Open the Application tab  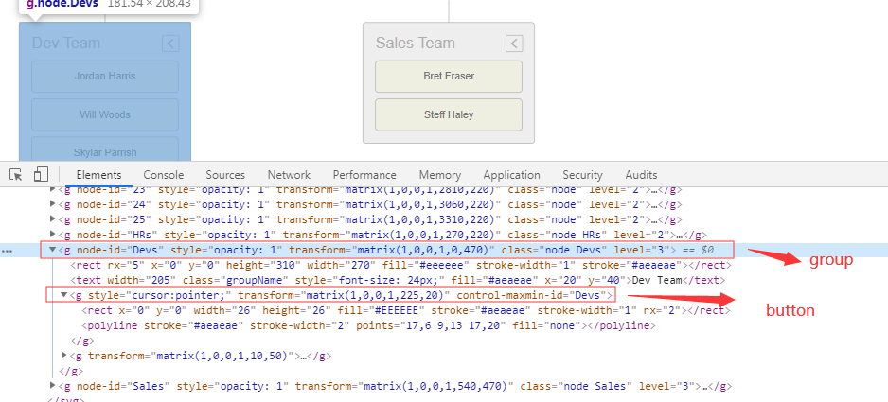click(511, 175)
